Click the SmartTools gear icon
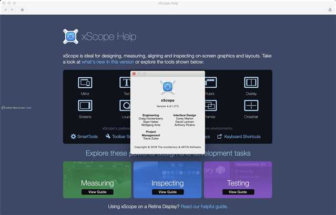This screenshot has width=336, height=215. pos(73,136)
